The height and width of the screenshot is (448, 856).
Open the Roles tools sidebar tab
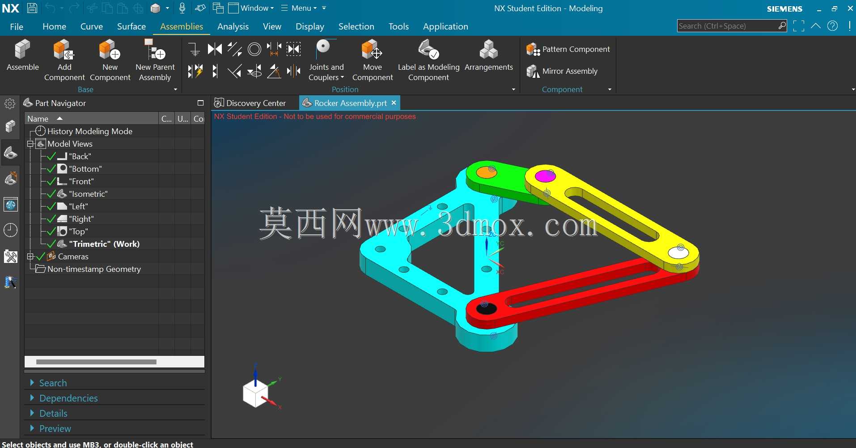click(10, 256)
